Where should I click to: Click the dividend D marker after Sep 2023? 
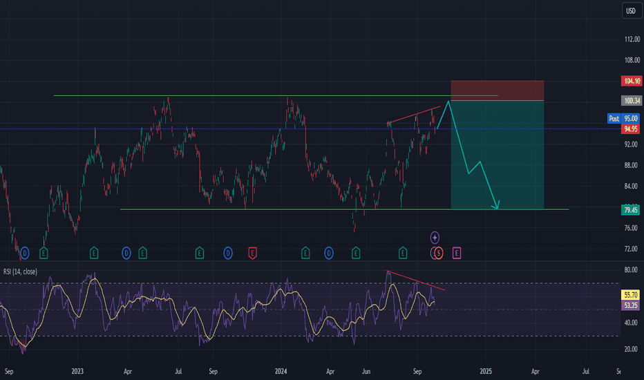click(228, 253)
